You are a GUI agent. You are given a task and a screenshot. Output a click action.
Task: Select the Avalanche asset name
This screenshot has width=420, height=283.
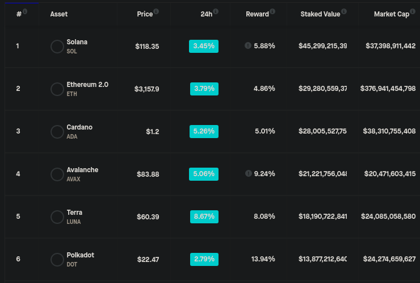pyautogui.click(x=82, y=170)
